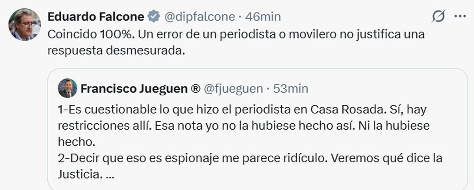Click Francisco Jueguen's small avatar
Screen dimensions: 474x190
tap(68, 88)
